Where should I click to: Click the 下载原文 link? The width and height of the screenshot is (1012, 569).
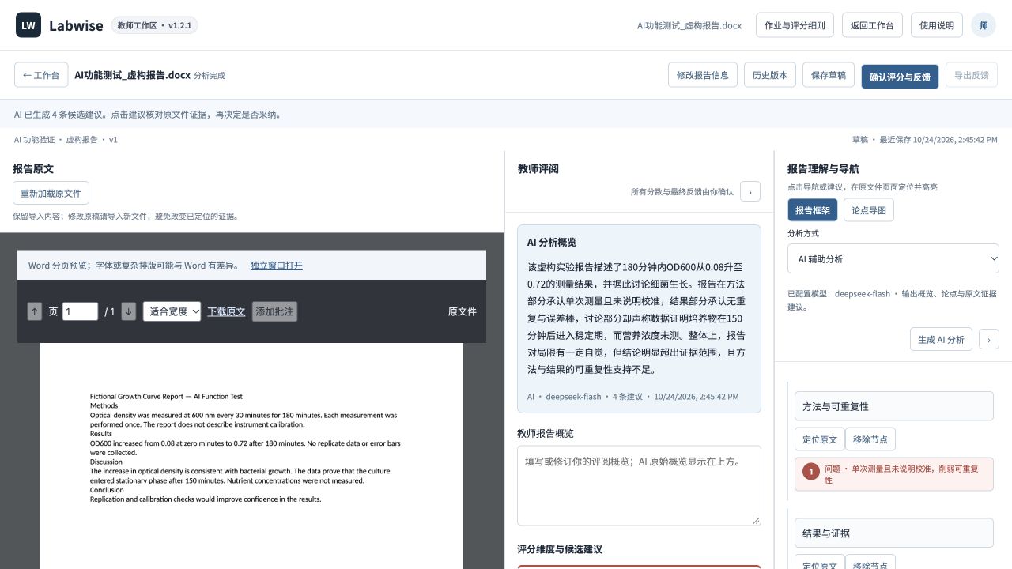[226, 311]
